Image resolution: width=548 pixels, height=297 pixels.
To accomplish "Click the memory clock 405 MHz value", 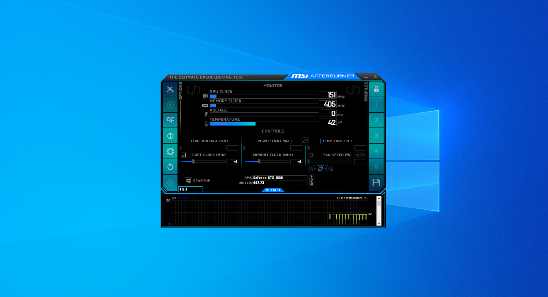I will 328,104.
